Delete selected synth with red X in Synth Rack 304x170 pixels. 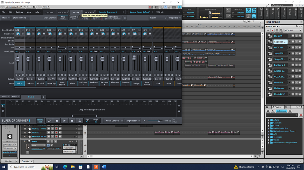[x=273, y=30]
